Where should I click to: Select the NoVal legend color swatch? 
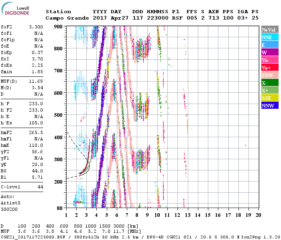coord(270,30)
